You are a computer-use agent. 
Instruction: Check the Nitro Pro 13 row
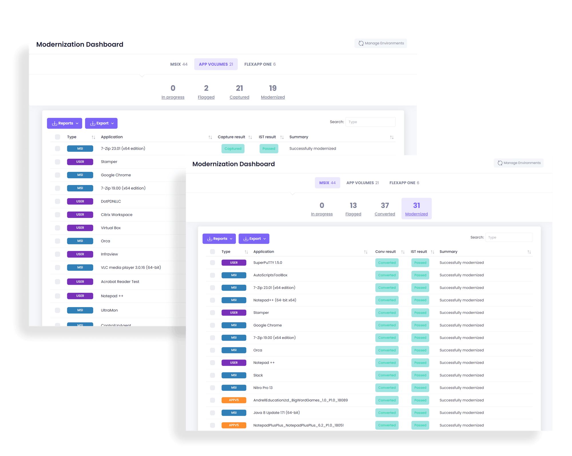(x=212, y=388)
